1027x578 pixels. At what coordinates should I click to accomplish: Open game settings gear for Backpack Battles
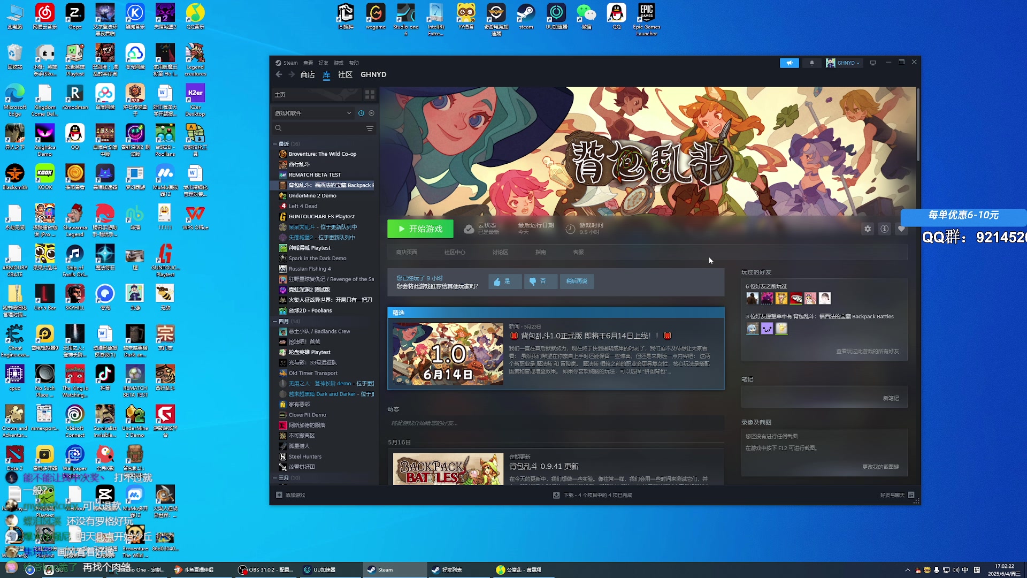[868, 229]
